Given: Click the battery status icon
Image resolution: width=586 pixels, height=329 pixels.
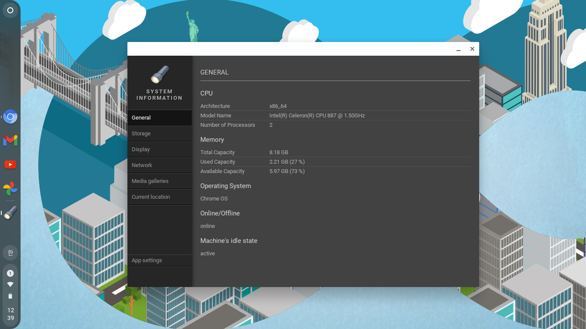Looking at the screenshot, I should click(10, 296).
